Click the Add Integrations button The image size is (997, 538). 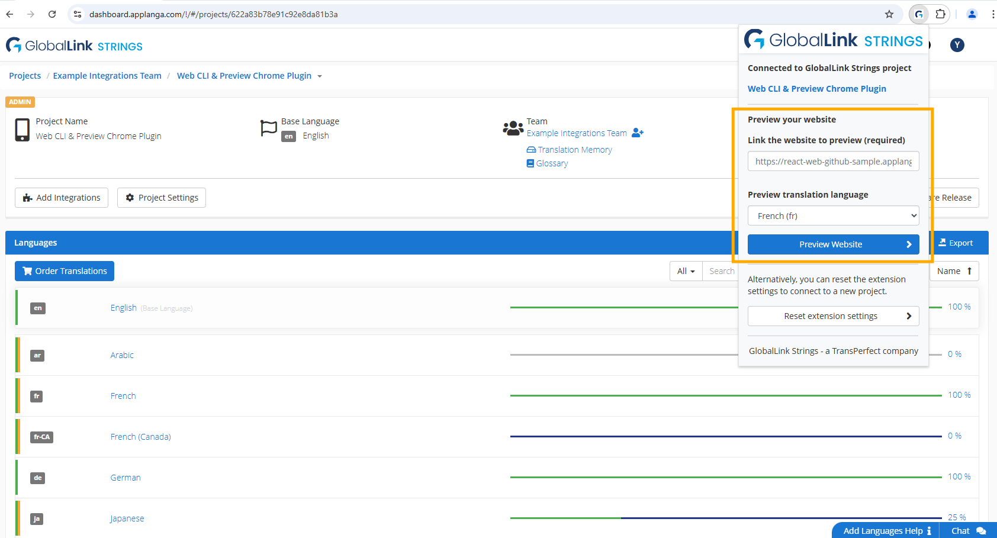click(x=62, y=198)
